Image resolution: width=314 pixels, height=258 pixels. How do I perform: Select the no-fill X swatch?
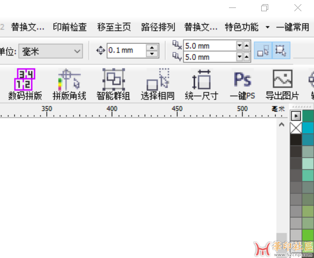click(x=296, y=128)
